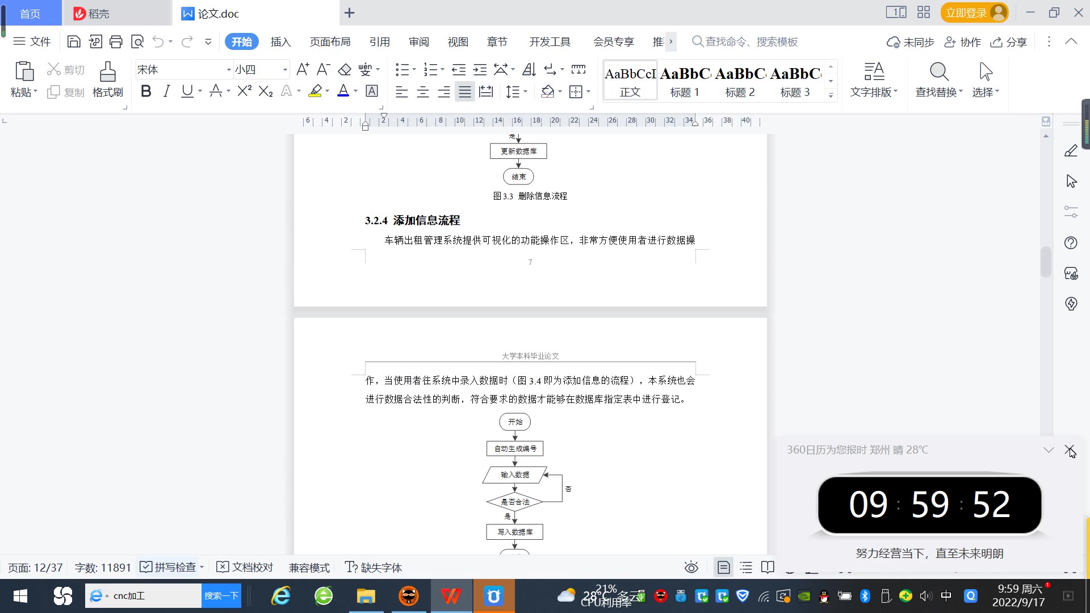The image size is (1090, 613).
Task: Click the superscript X² icon
Action: pyautogui.click(x=244, y=91)
